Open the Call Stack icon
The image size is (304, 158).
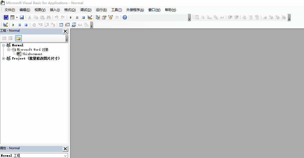[x=86, y=25]
